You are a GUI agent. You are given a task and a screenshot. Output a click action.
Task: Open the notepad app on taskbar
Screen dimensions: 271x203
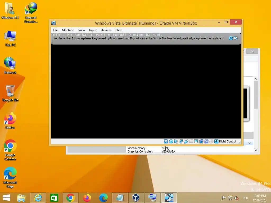click(120, 198)
